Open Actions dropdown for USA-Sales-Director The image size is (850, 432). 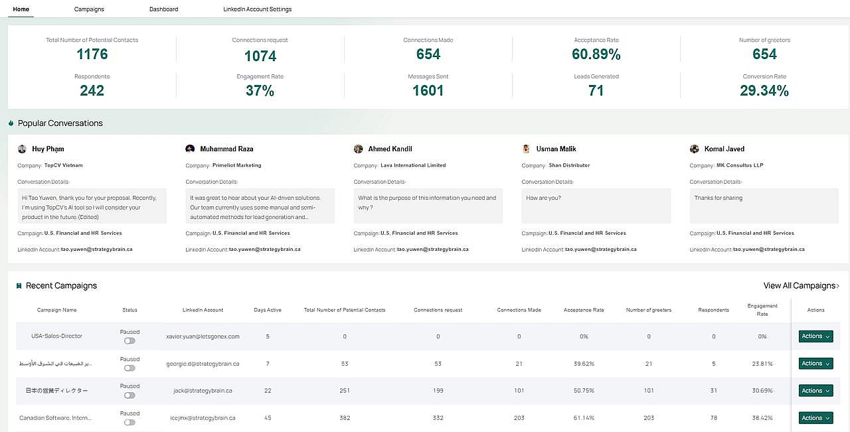pyautogui.click(x=815, y=336)
